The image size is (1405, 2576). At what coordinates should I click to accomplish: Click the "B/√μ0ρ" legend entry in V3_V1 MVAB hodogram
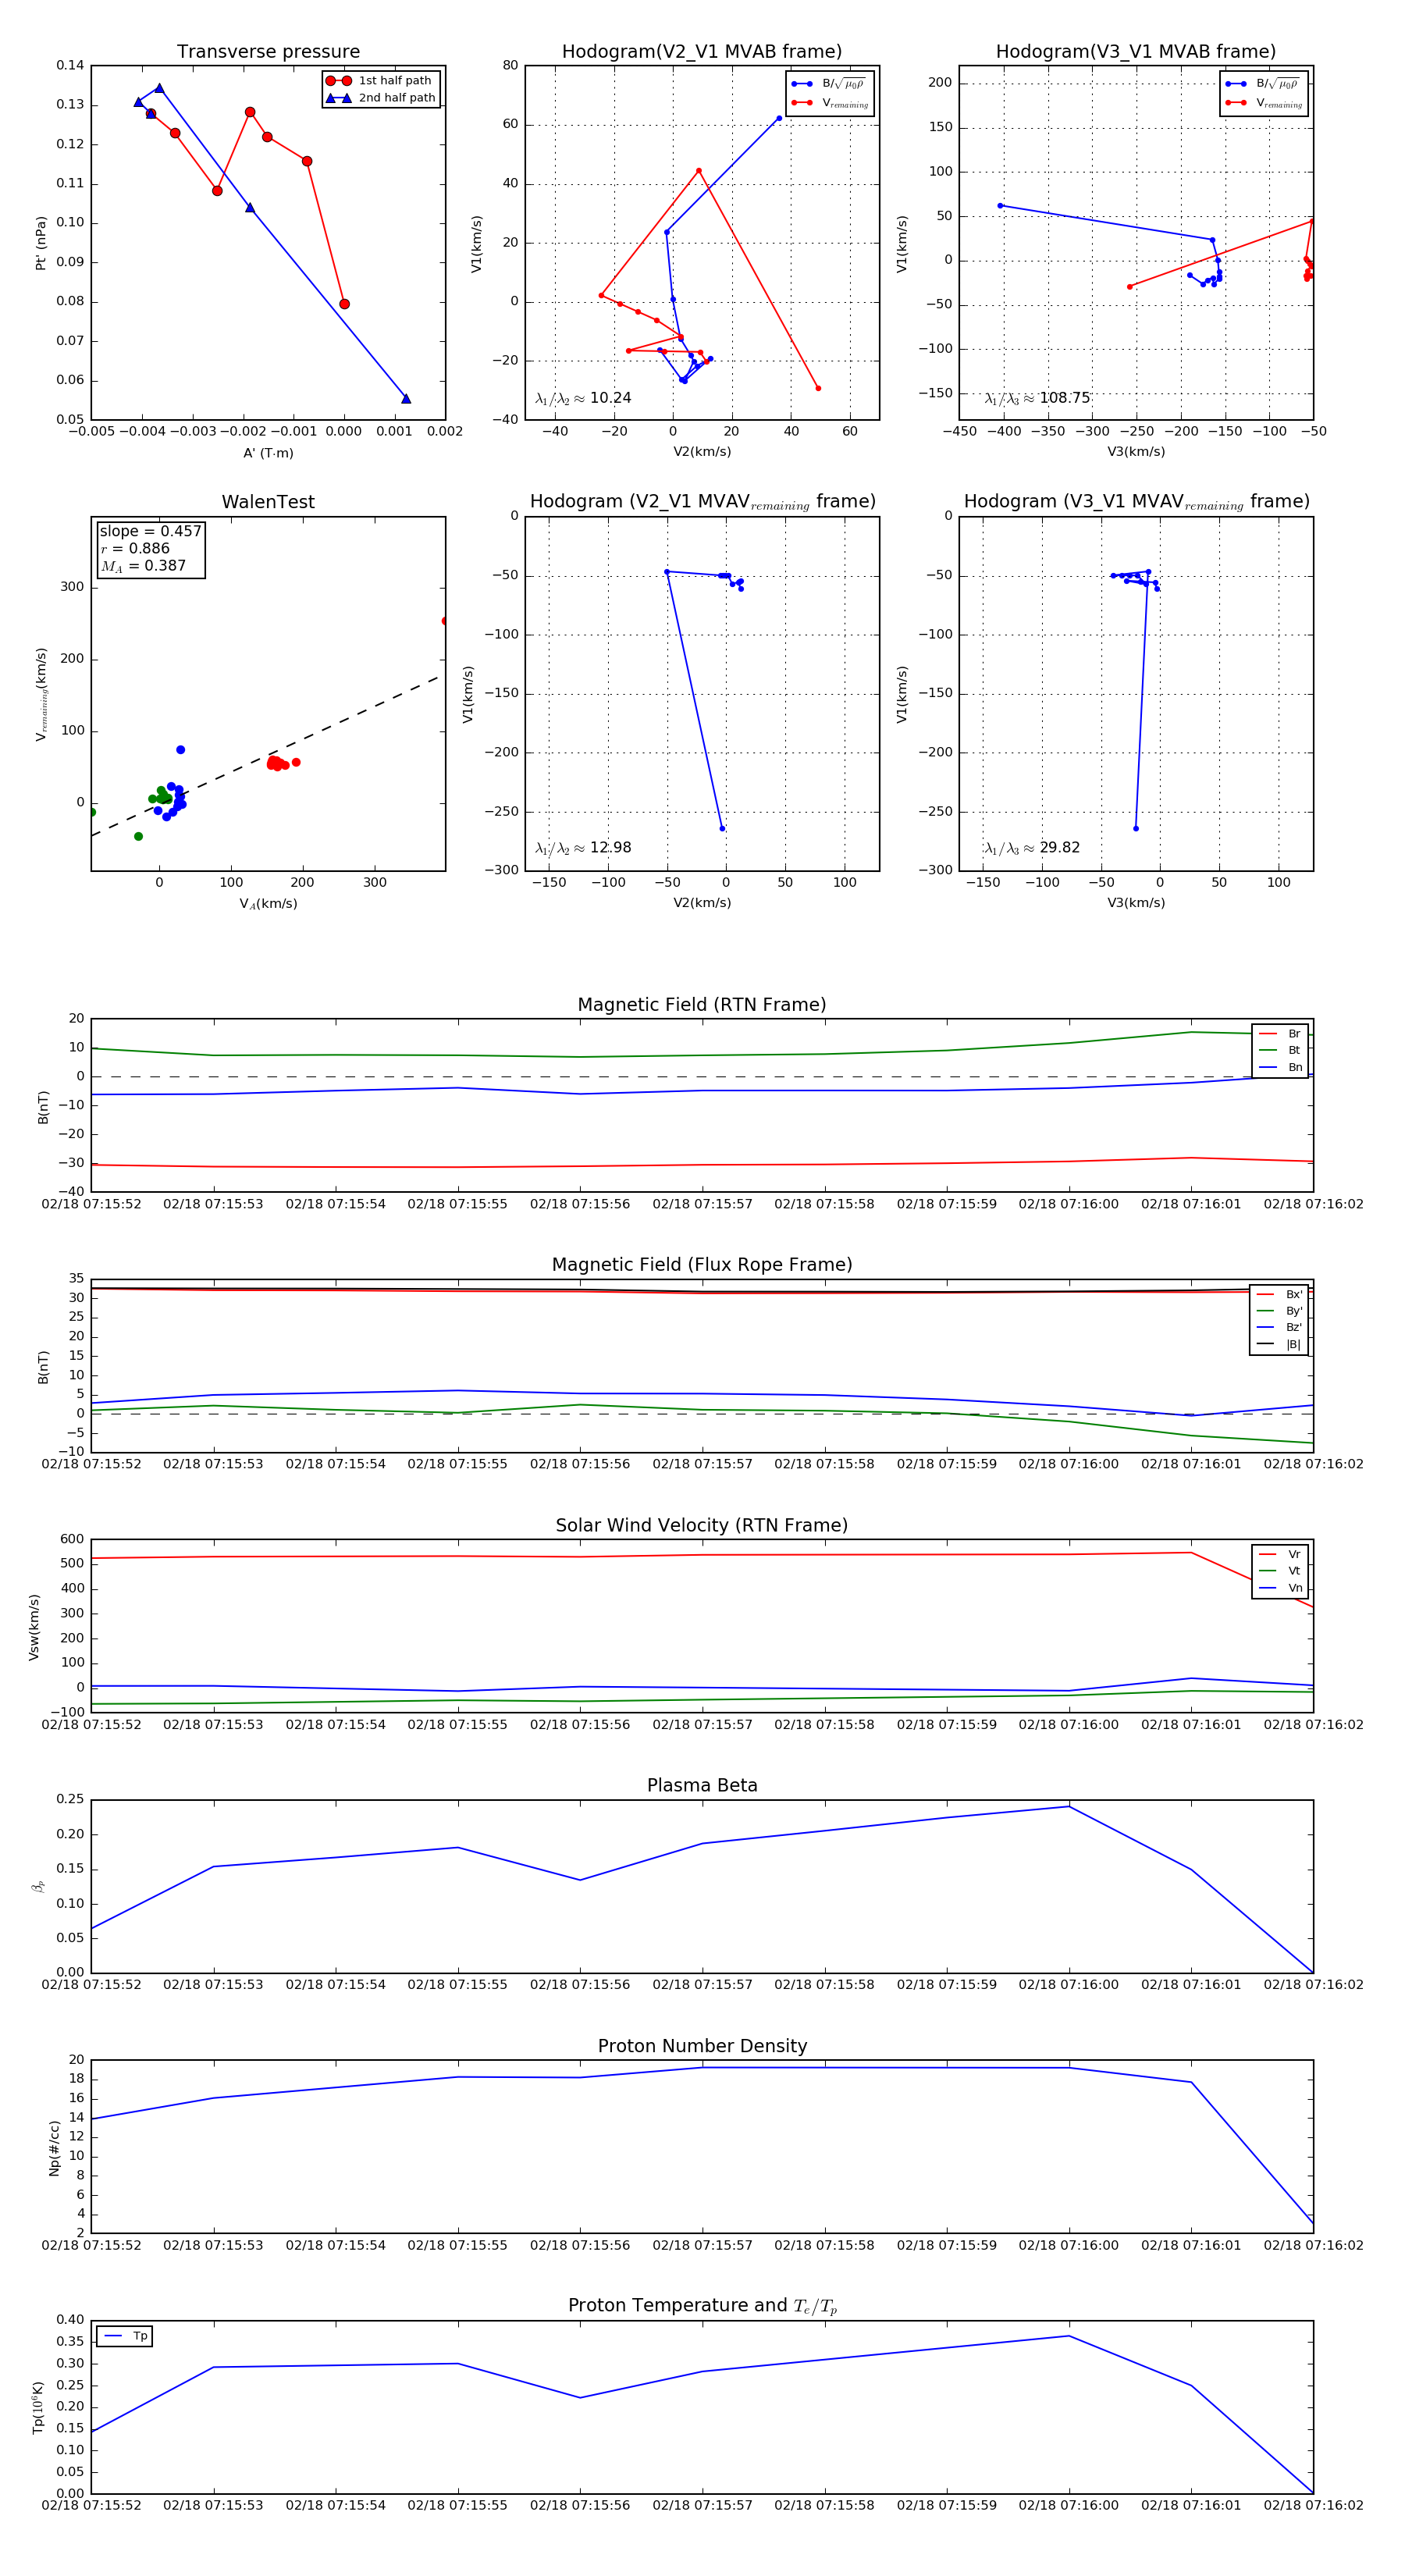[x=1263, y=84]
